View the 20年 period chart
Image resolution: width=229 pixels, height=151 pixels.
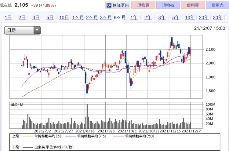204,17
